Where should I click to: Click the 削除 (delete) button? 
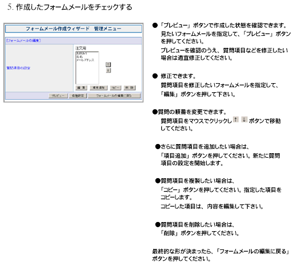[x=129, y=88]
